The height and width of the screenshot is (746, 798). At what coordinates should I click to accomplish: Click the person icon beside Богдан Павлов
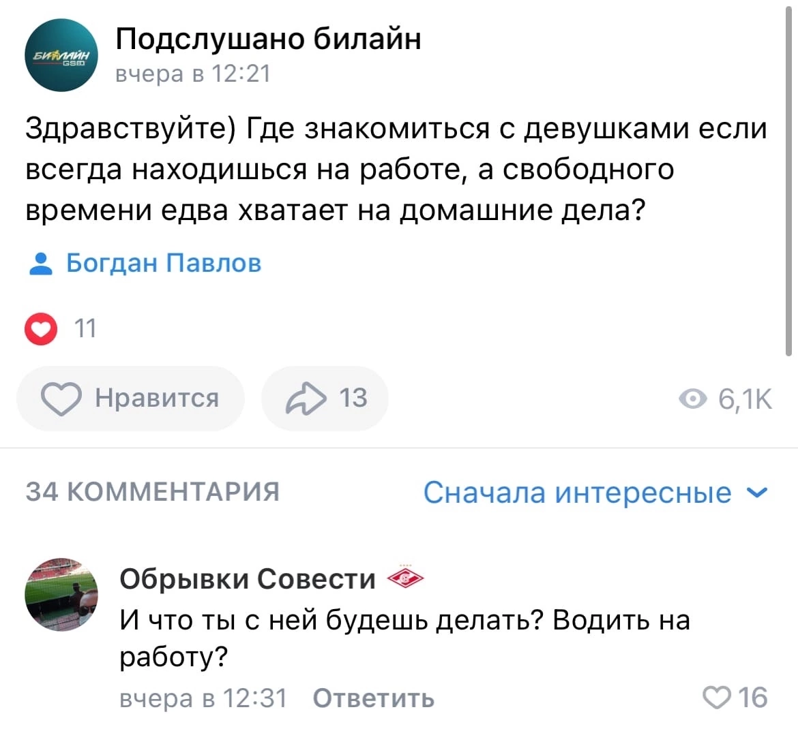42,264
